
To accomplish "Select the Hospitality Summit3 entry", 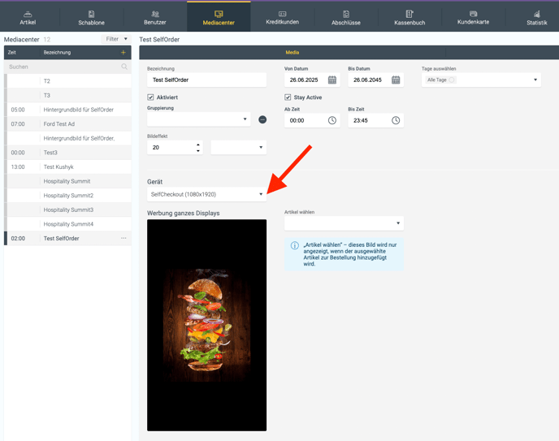I will coord(67,210).
